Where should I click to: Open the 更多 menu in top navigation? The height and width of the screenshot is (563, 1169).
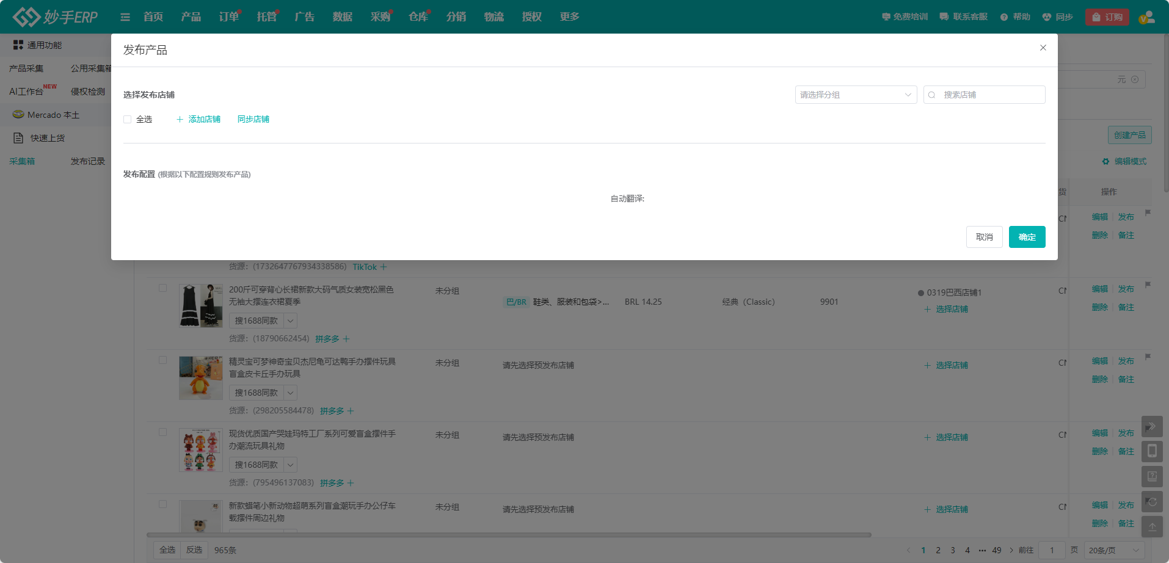coord(569,16)
